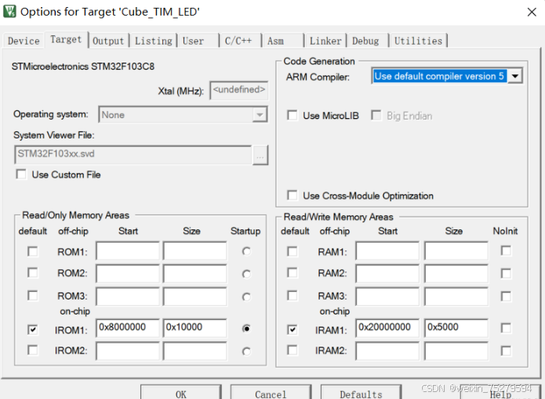Close the Options for Target dialog
This screenshot has height=399, width=545.
point(532,13)
